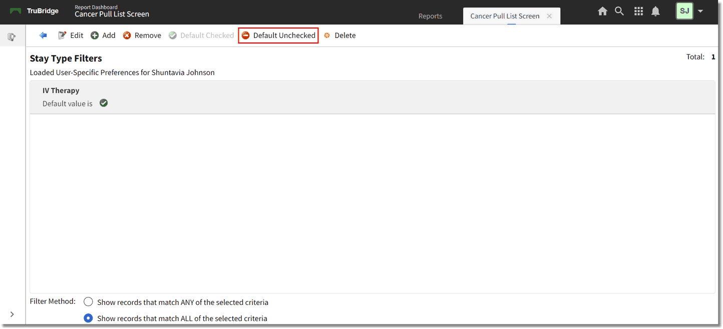Open the apps grid icon
723x329 pixels.
point(638,11)
